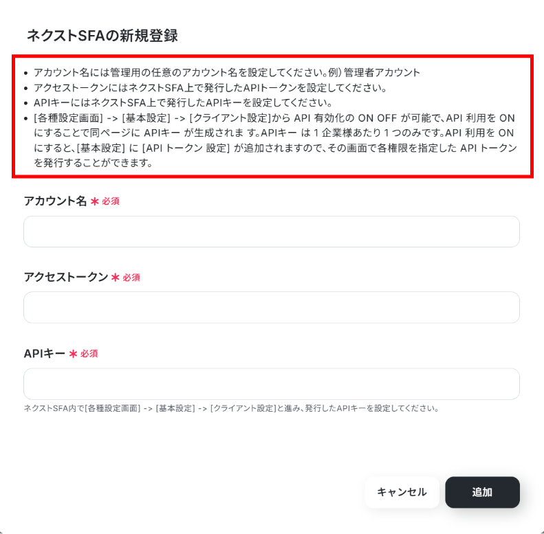Click the bullet explaining クライアント設定 API 有効化
544x534 pixels.
tap(276, 140)
